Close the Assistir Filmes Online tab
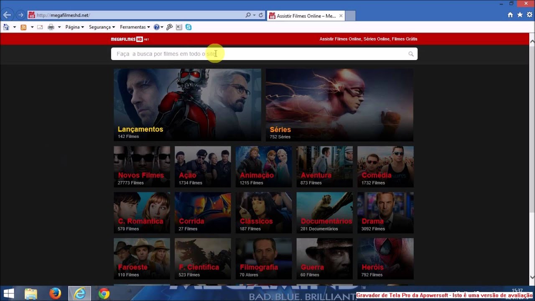 341,16
